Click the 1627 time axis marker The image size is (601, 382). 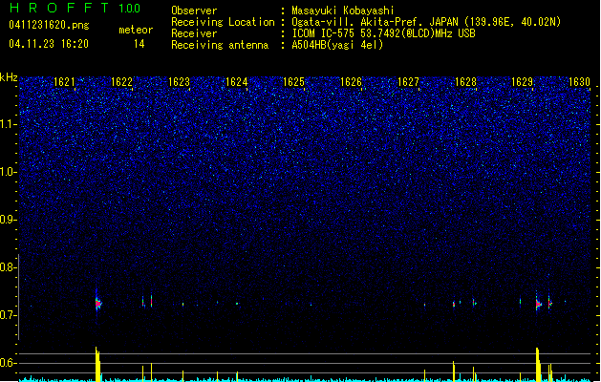click(x=408, y=82)
